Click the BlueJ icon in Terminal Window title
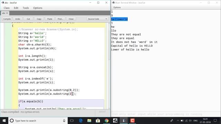This screenshot has height=124, width=221. 113,3
